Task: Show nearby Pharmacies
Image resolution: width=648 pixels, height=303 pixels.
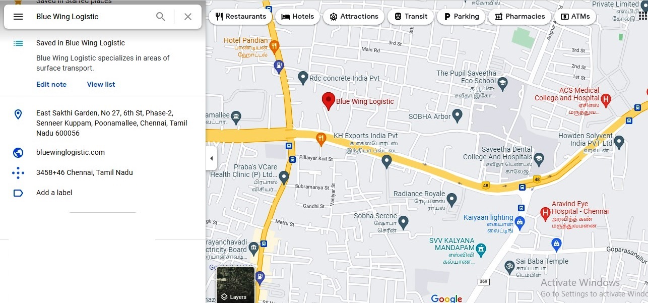Action: 520,17
